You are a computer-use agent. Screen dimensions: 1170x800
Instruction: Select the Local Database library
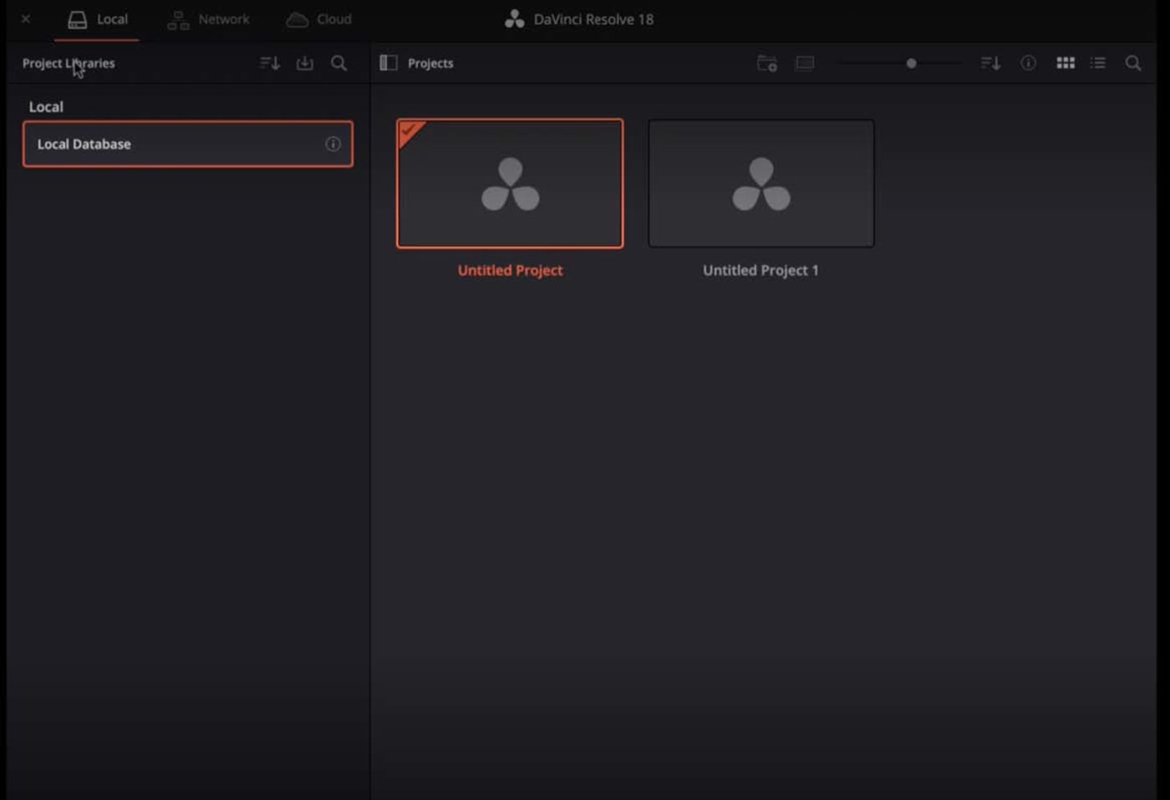188,144
